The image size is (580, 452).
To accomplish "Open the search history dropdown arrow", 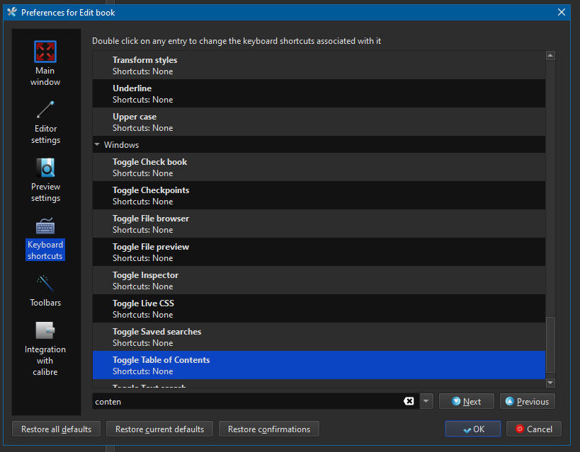I will [x=426, y=401].
